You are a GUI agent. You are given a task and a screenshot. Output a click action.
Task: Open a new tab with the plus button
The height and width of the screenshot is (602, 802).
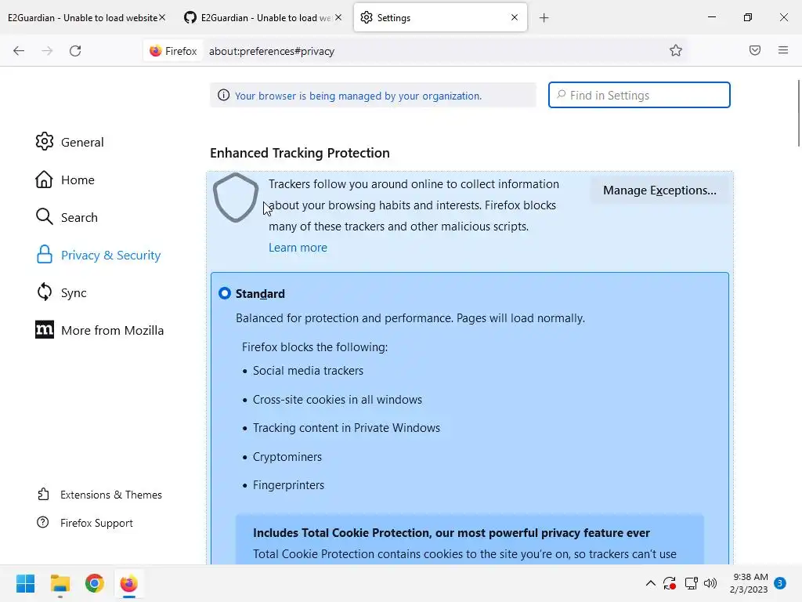coord(544,18)
